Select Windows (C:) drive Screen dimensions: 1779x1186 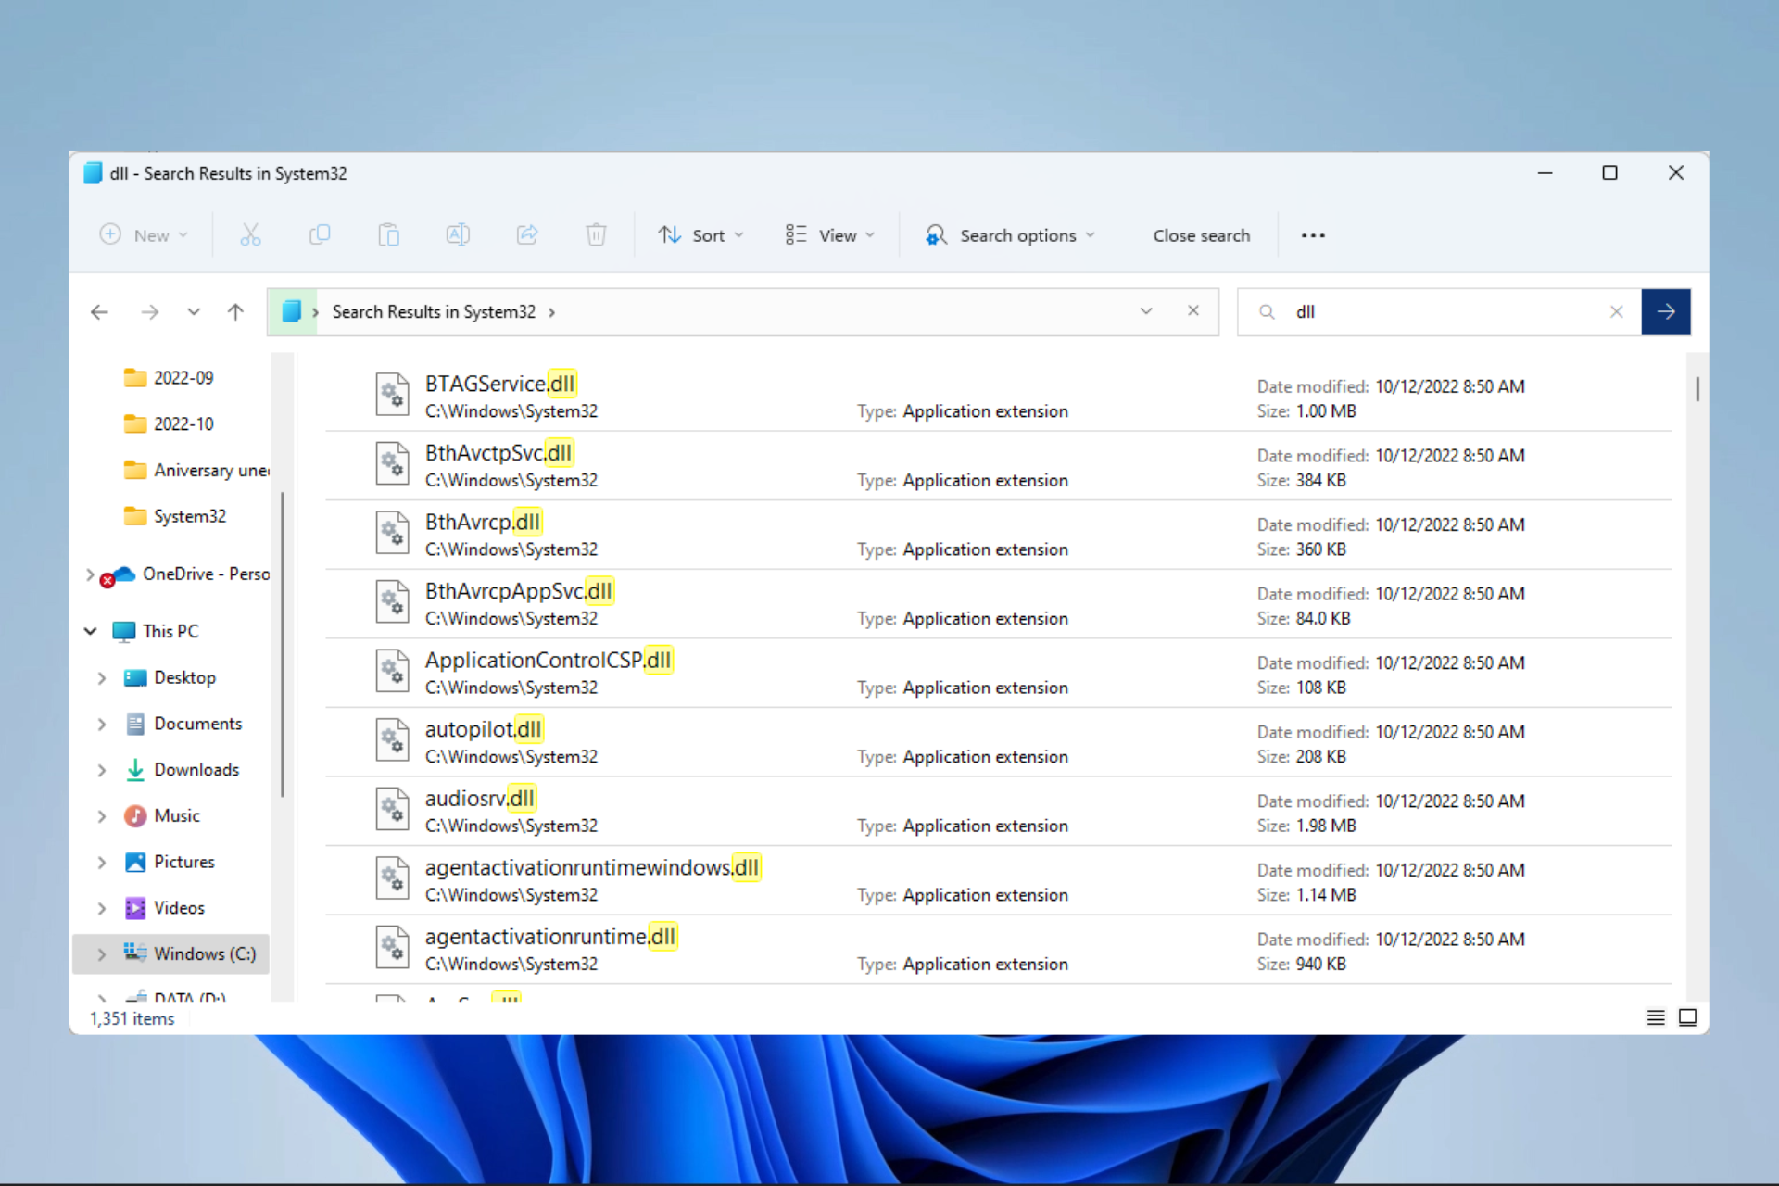click(x=170, y=954)
